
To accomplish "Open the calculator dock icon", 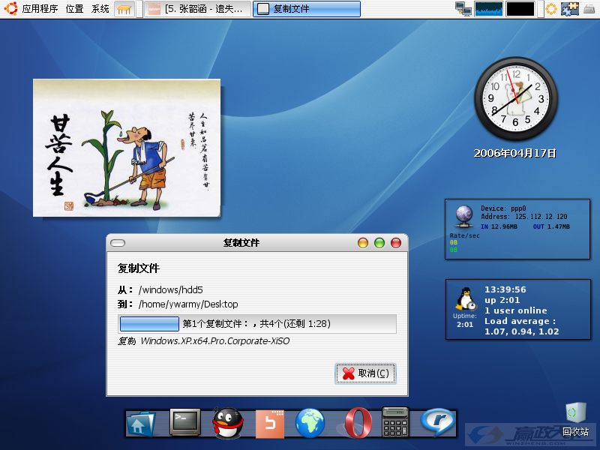I will pos(395,422).
